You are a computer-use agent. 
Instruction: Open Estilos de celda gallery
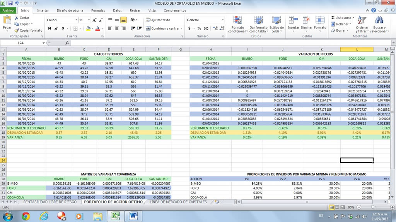(277, 24)
